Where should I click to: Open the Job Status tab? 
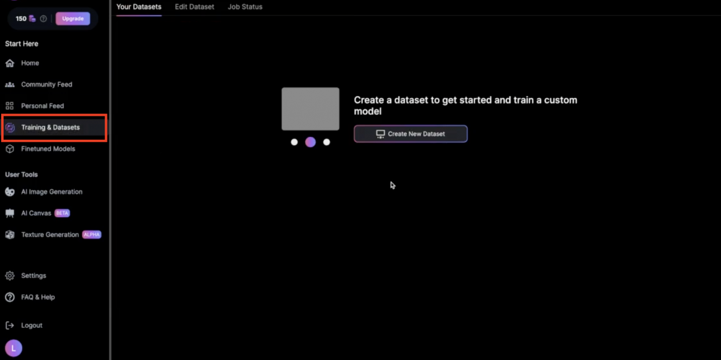(x=245, y=7)
